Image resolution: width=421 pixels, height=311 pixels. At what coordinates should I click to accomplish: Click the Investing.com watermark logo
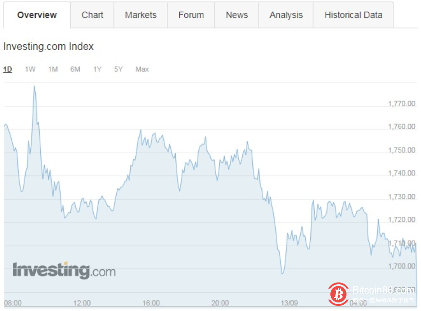[x=64, y=271]
